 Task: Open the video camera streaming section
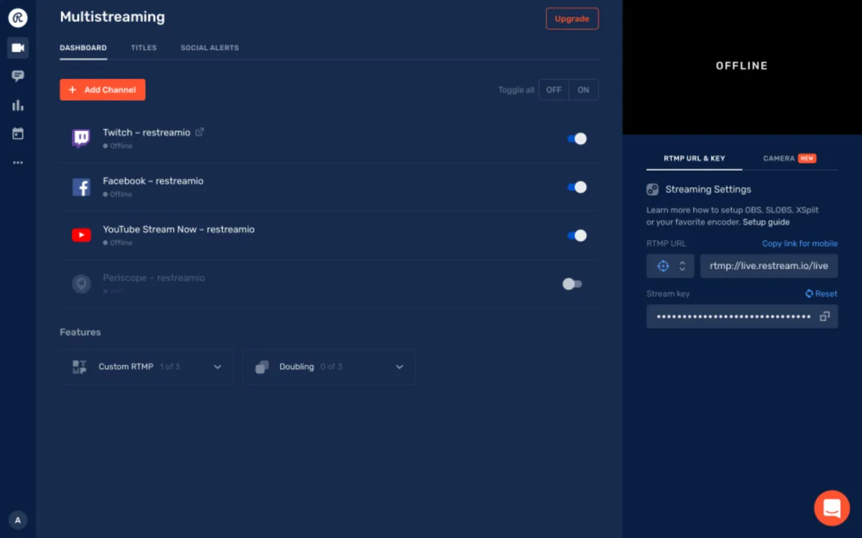pyautogui.click(x=18, y=48)
